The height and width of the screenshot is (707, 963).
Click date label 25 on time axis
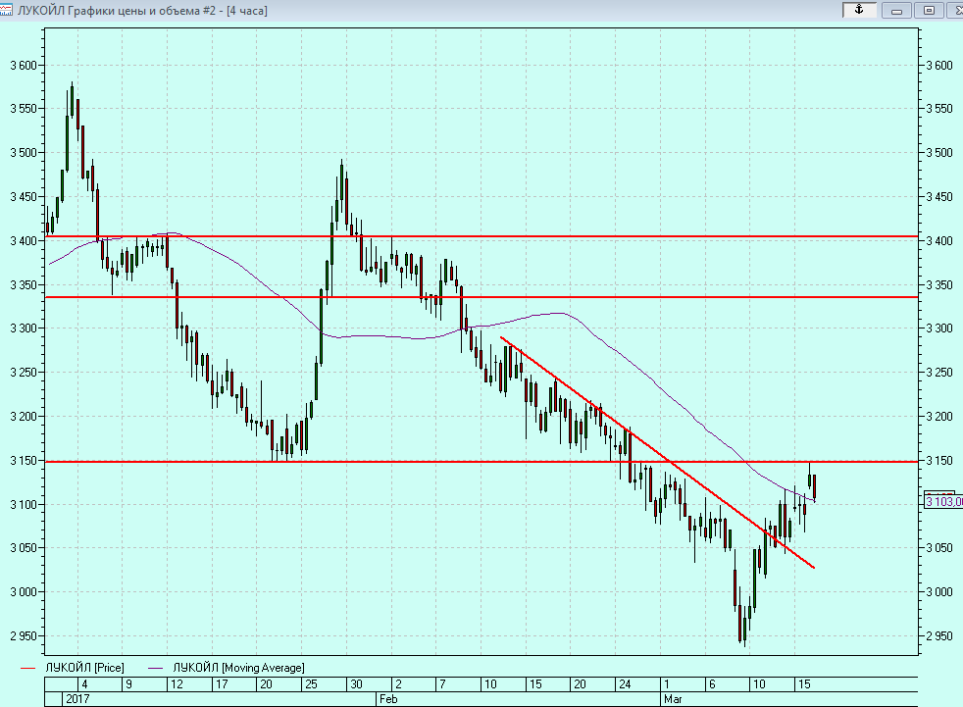tap(312, 684)
